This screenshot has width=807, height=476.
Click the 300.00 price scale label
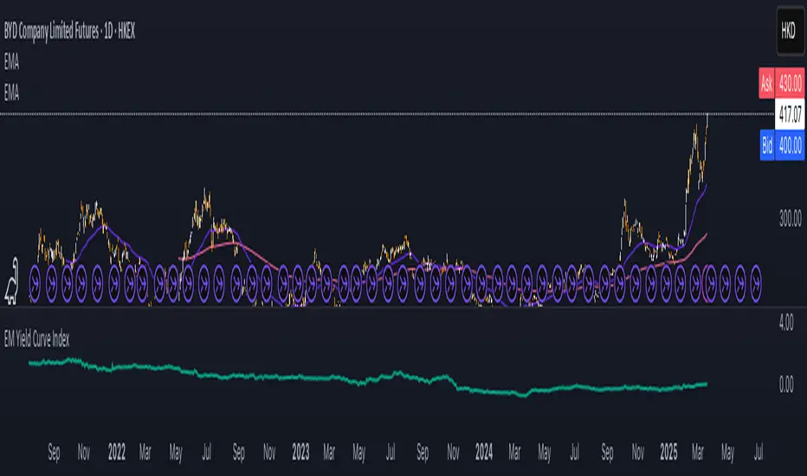click(x=791, y=220)
